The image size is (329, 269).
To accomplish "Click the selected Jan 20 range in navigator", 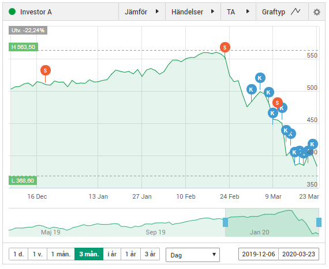I will pyautogui.click(x=272, y=222).
